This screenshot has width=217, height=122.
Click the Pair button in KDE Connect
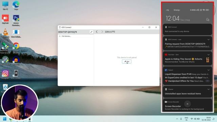click(x=126, y=61)
